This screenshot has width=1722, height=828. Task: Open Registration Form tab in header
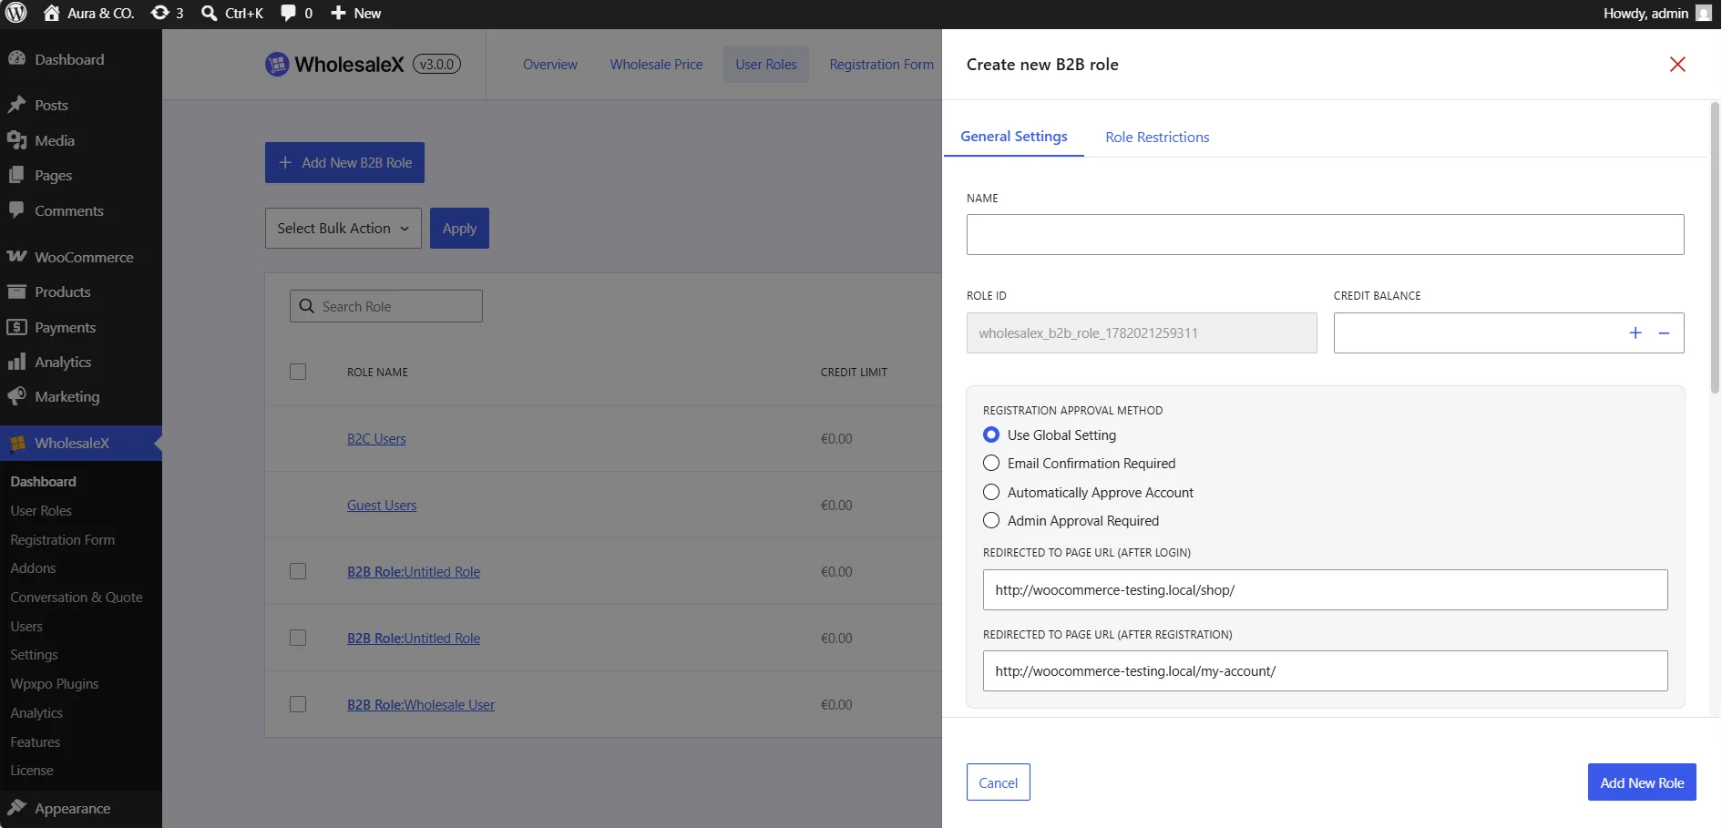click(881, 64)
